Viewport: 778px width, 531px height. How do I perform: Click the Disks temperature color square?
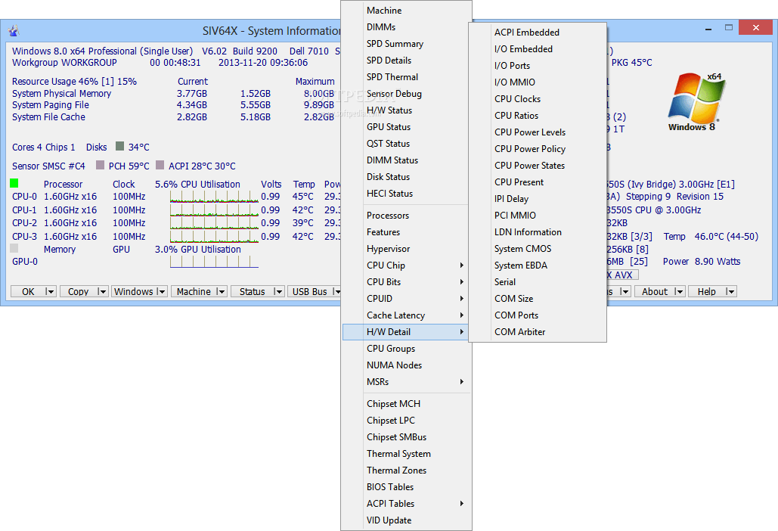coord(119,146)
